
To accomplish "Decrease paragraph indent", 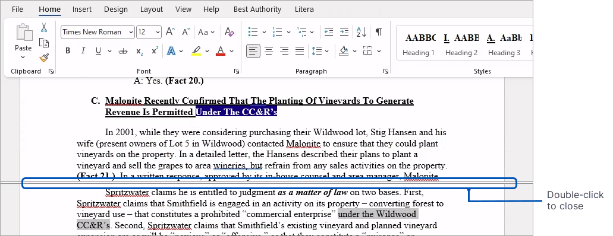I will (329, 31).
